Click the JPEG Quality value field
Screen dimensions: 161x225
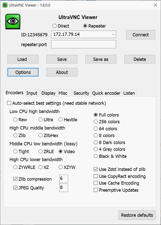pos(64,188)
